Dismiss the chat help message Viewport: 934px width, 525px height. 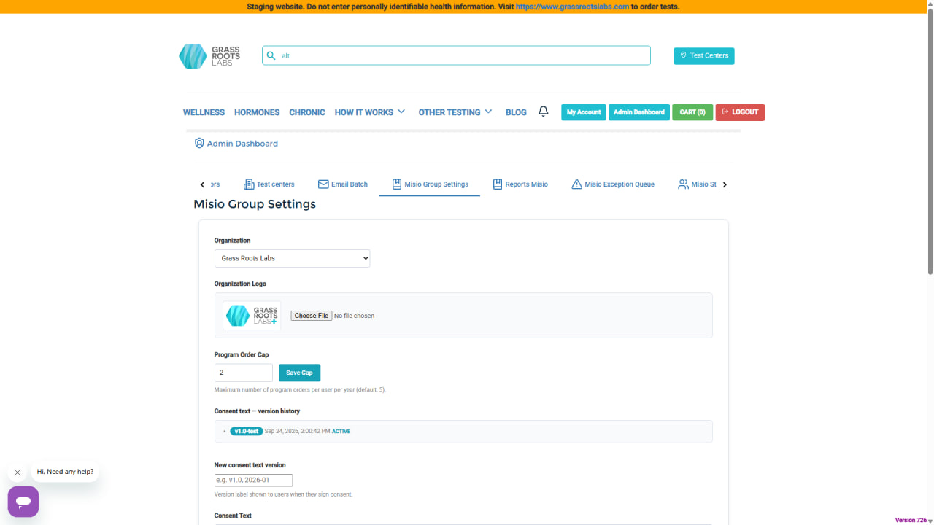pyautogui.click(x=18, y=472)
